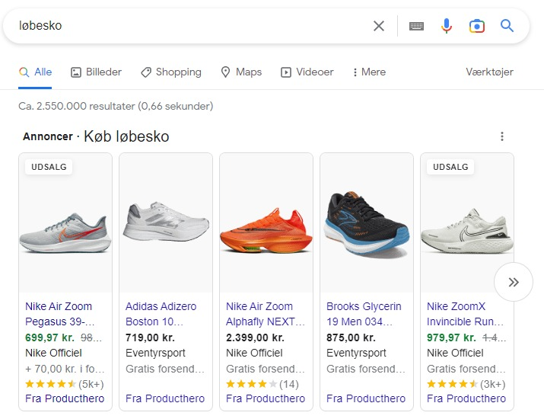Click the (14) star rating
This screenshot has height=419, width=544.
[262, 384]
